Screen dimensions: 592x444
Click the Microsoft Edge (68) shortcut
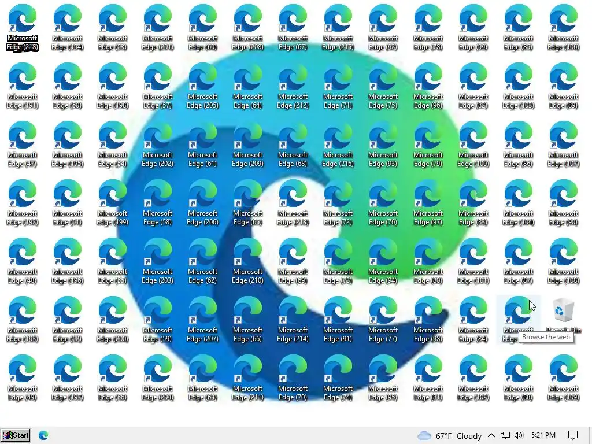[293, 144]
